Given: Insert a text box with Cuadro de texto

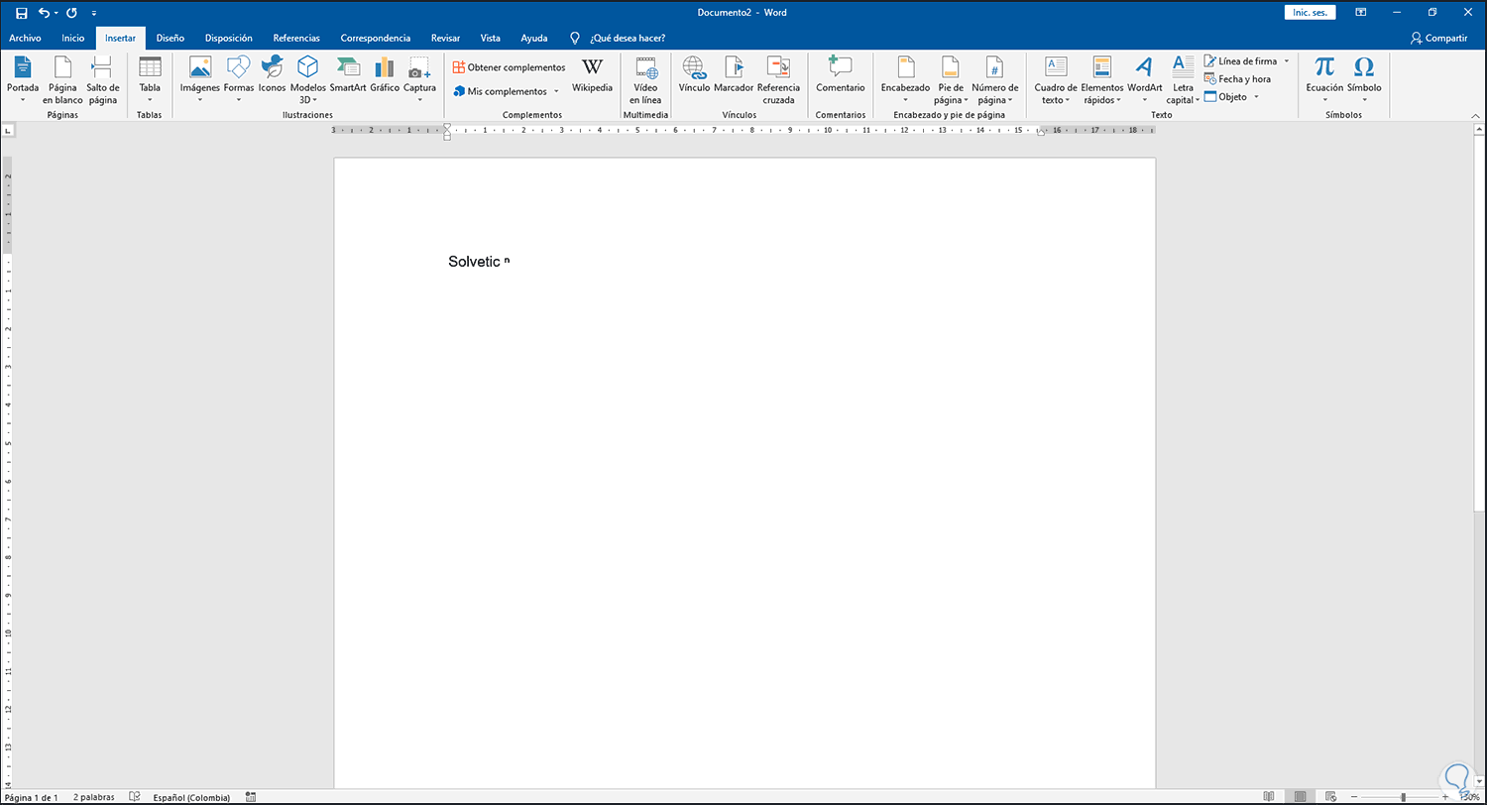Looking at the screenshot, I should [1056, 79].
